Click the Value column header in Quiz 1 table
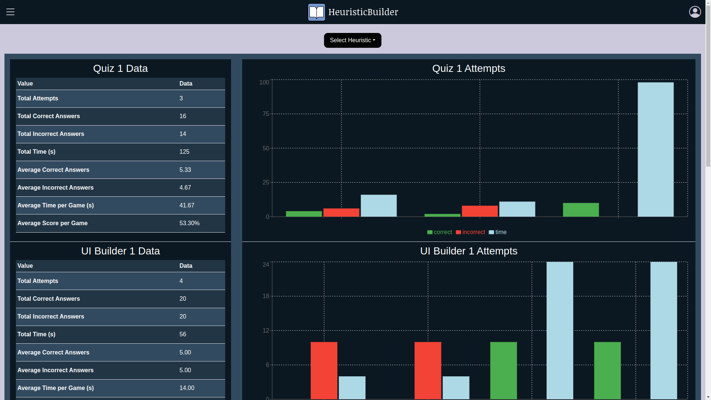Viewport: 711px width, 400px height. tap(25, 84)
